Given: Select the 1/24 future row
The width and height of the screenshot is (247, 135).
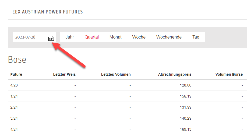Looking at the screenshot, I should tap(127, 96).
